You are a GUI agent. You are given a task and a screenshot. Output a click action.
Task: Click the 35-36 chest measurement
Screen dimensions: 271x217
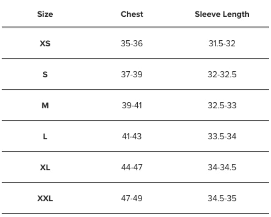coord(132,44)
